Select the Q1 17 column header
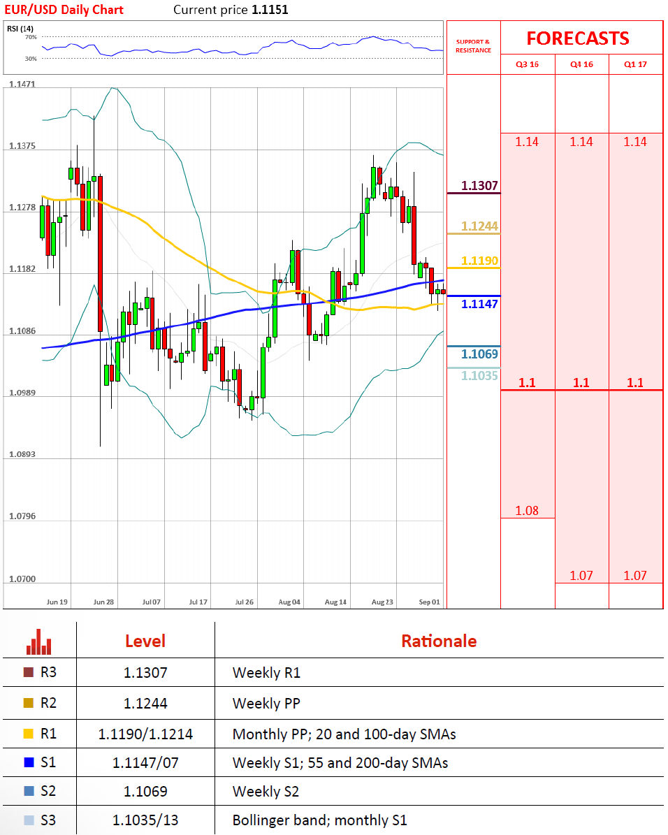The height and width of the screenshot is (835, 668). pyautogui.click(x=635, y=64)
